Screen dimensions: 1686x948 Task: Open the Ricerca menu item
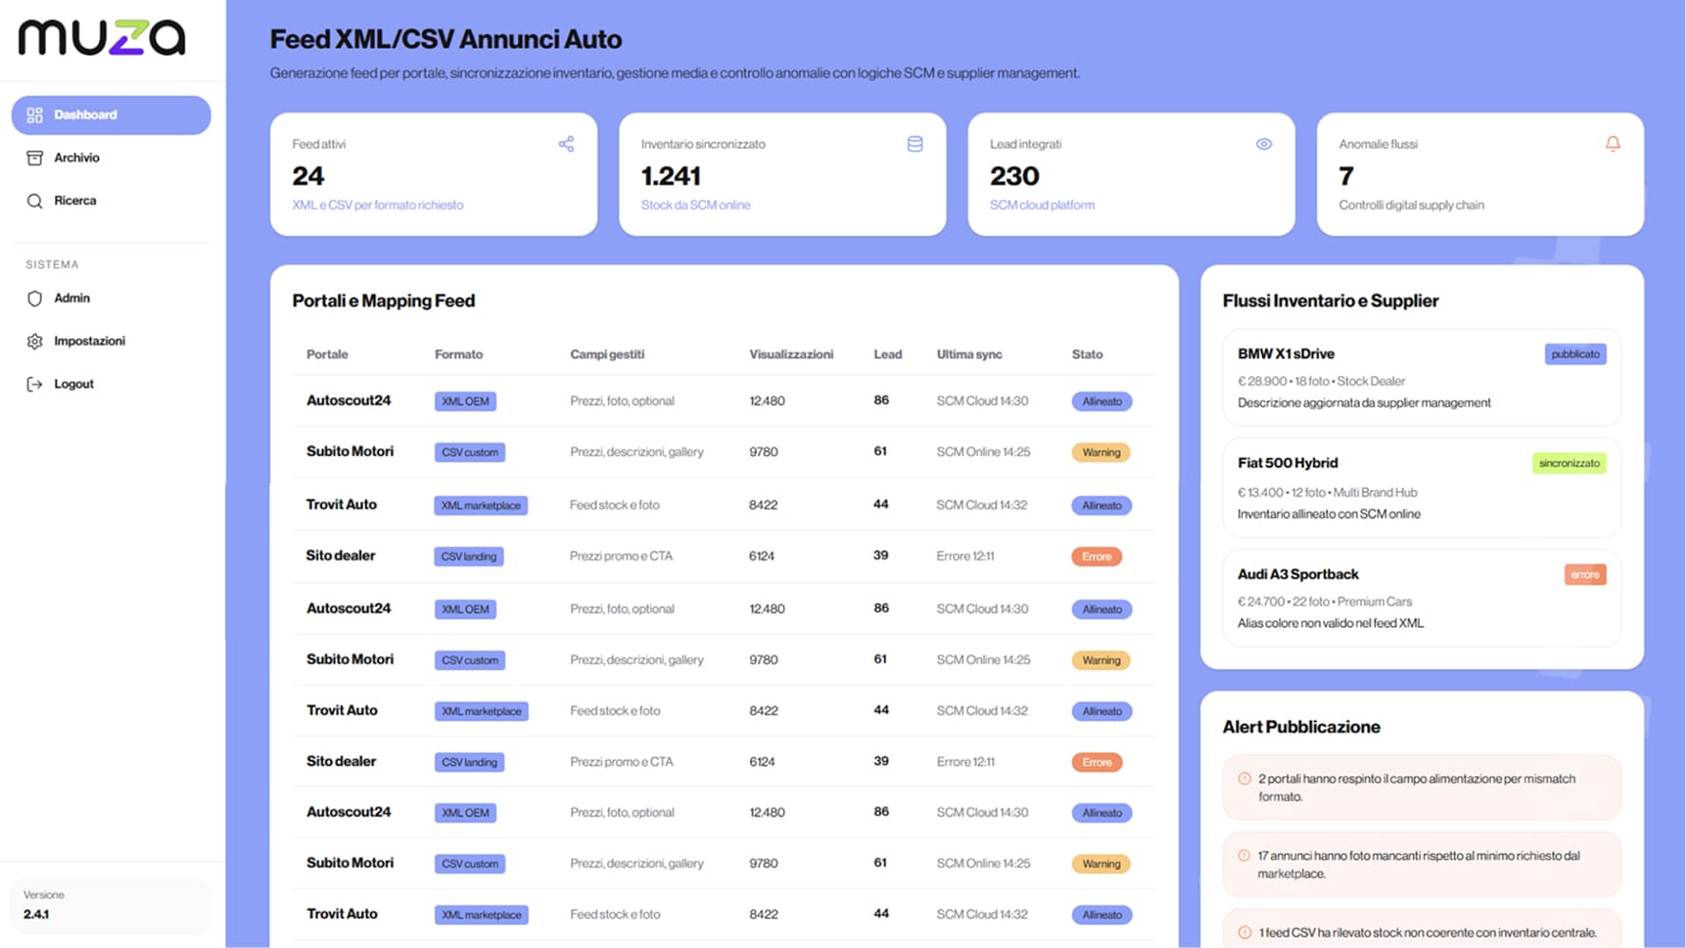111,200
